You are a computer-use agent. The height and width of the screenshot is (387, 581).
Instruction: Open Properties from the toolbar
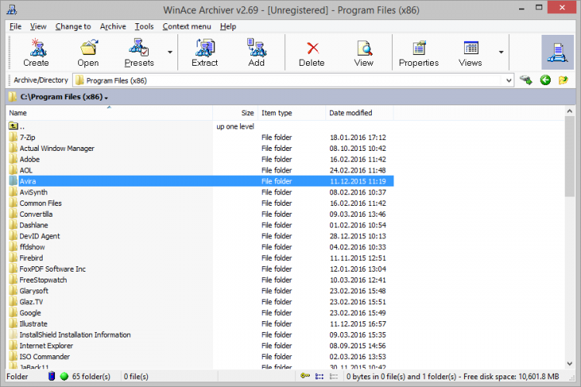418,52
